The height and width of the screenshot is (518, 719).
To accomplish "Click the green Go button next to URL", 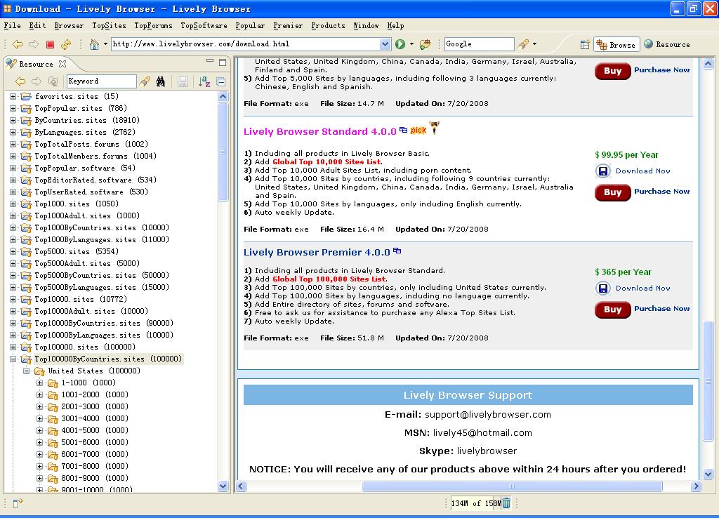I will click(400, 44).
